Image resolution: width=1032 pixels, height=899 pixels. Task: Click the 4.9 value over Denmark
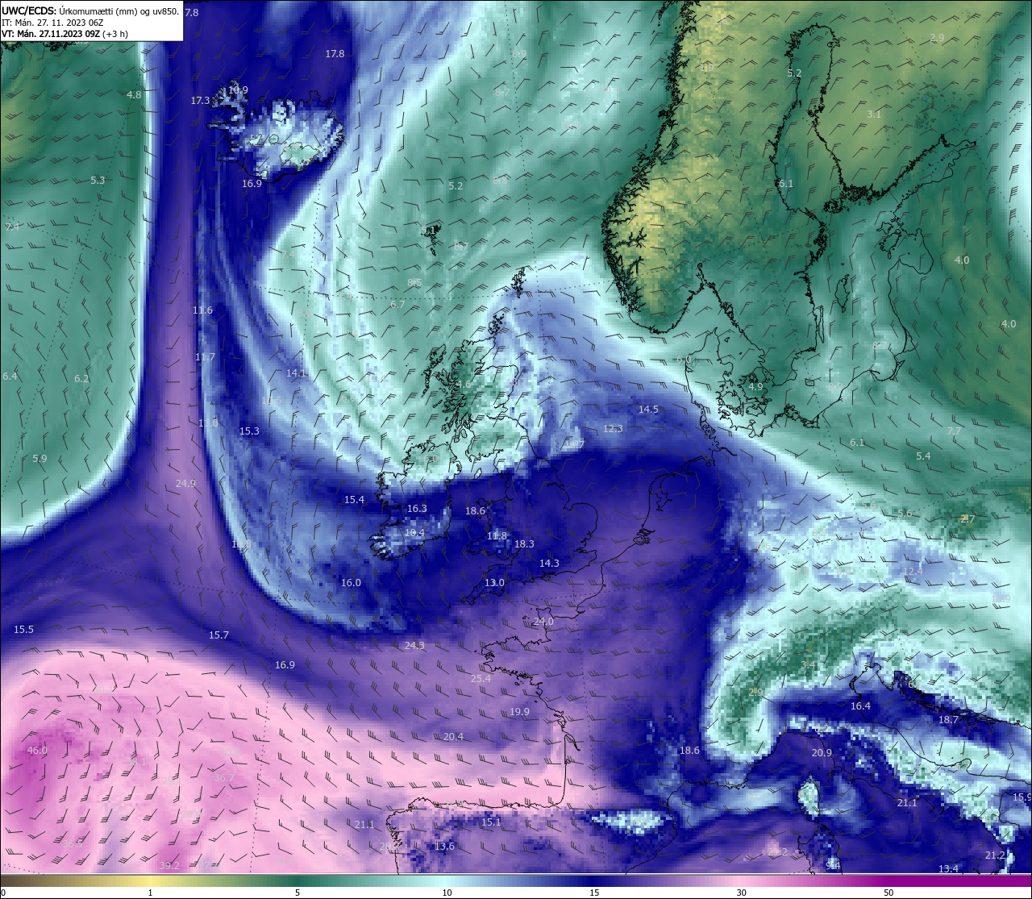tap(755, 387)
